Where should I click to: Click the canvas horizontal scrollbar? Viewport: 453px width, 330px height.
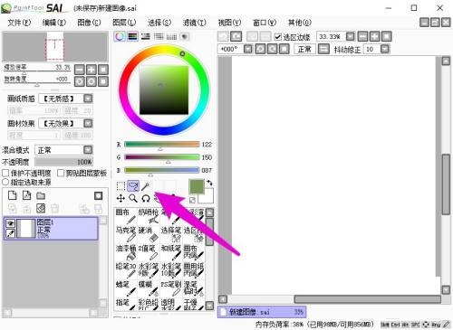point(368,299)
